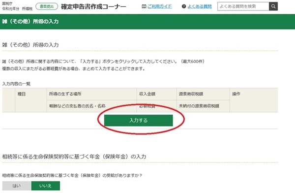Click the 書面提出 badge in header
Viewport: 295px width, 193px height.
pyautogui.click(x=47, y=6)
